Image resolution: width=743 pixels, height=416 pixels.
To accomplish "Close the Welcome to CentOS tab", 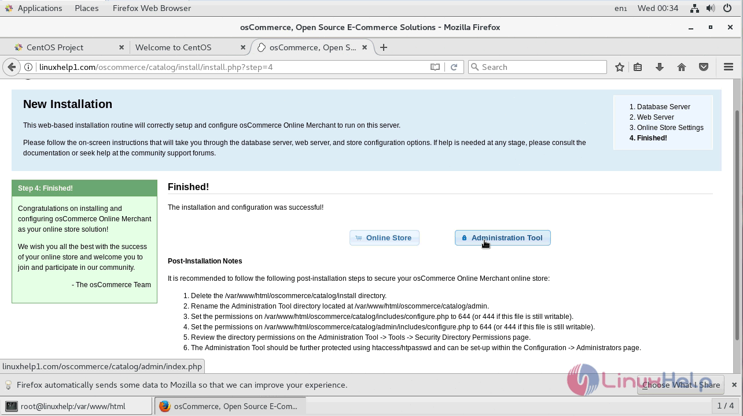I will pos(243,47).
